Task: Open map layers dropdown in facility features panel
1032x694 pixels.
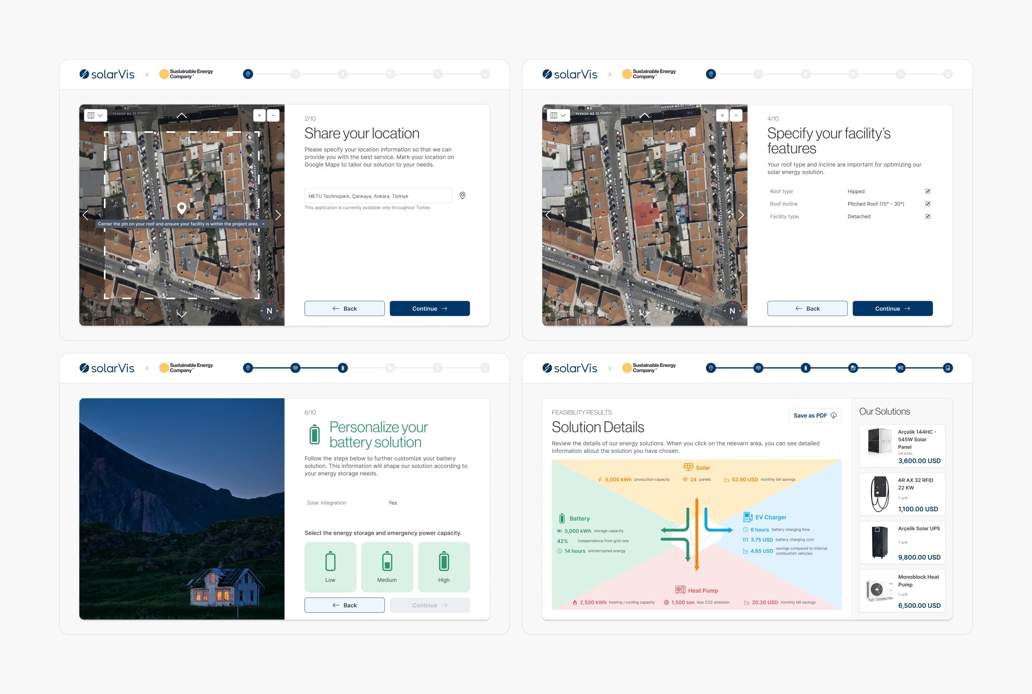Action: [x=558, y=115]
